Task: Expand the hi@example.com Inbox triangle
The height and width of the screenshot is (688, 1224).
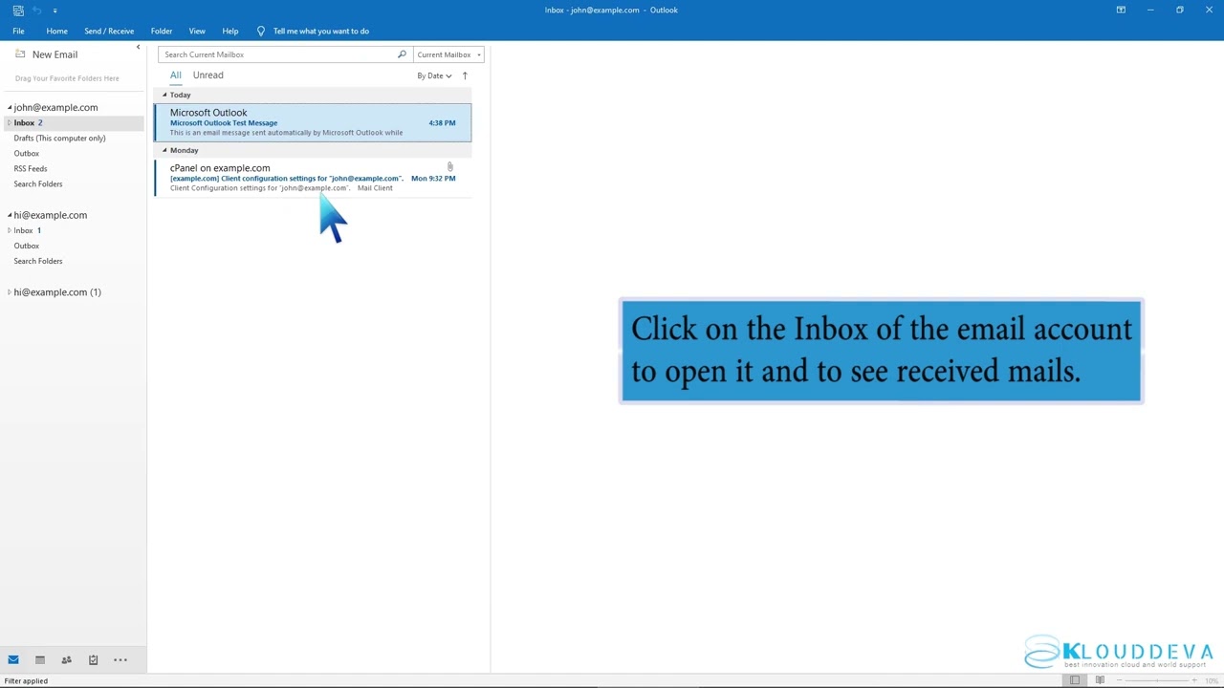Action: [10, 230]
